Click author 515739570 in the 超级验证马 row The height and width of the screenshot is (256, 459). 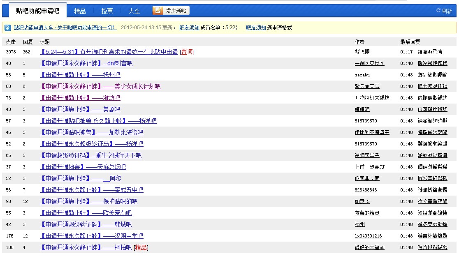(366, 144)
